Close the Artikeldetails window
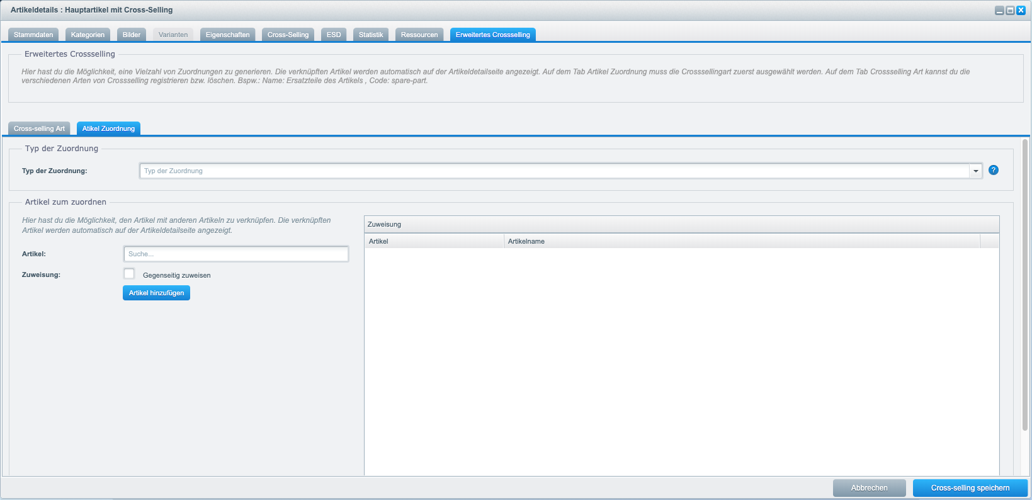 [1021, 11]
